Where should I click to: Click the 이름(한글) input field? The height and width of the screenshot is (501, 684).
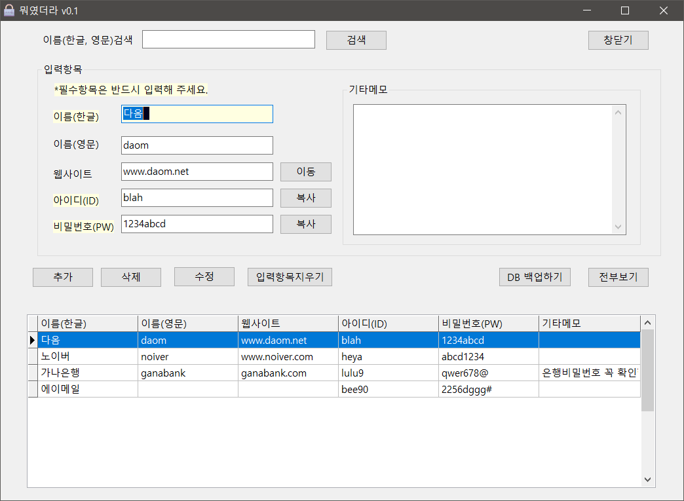[197, 114]
